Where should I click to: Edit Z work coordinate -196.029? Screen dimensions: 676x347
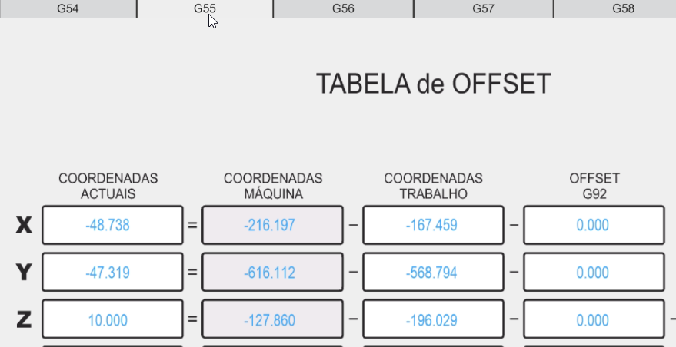coord(433,319)
